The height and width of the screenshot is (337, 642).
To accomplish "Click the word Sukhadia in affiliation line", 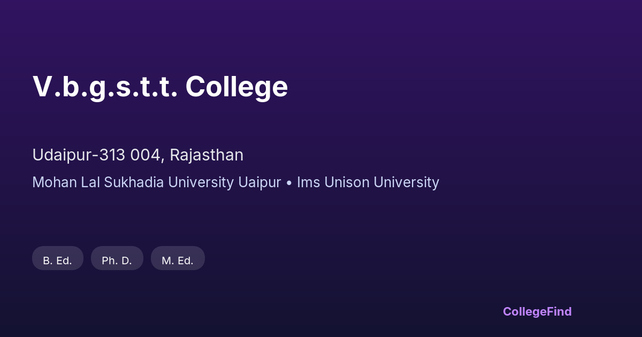I will click(x=134, y=182).
